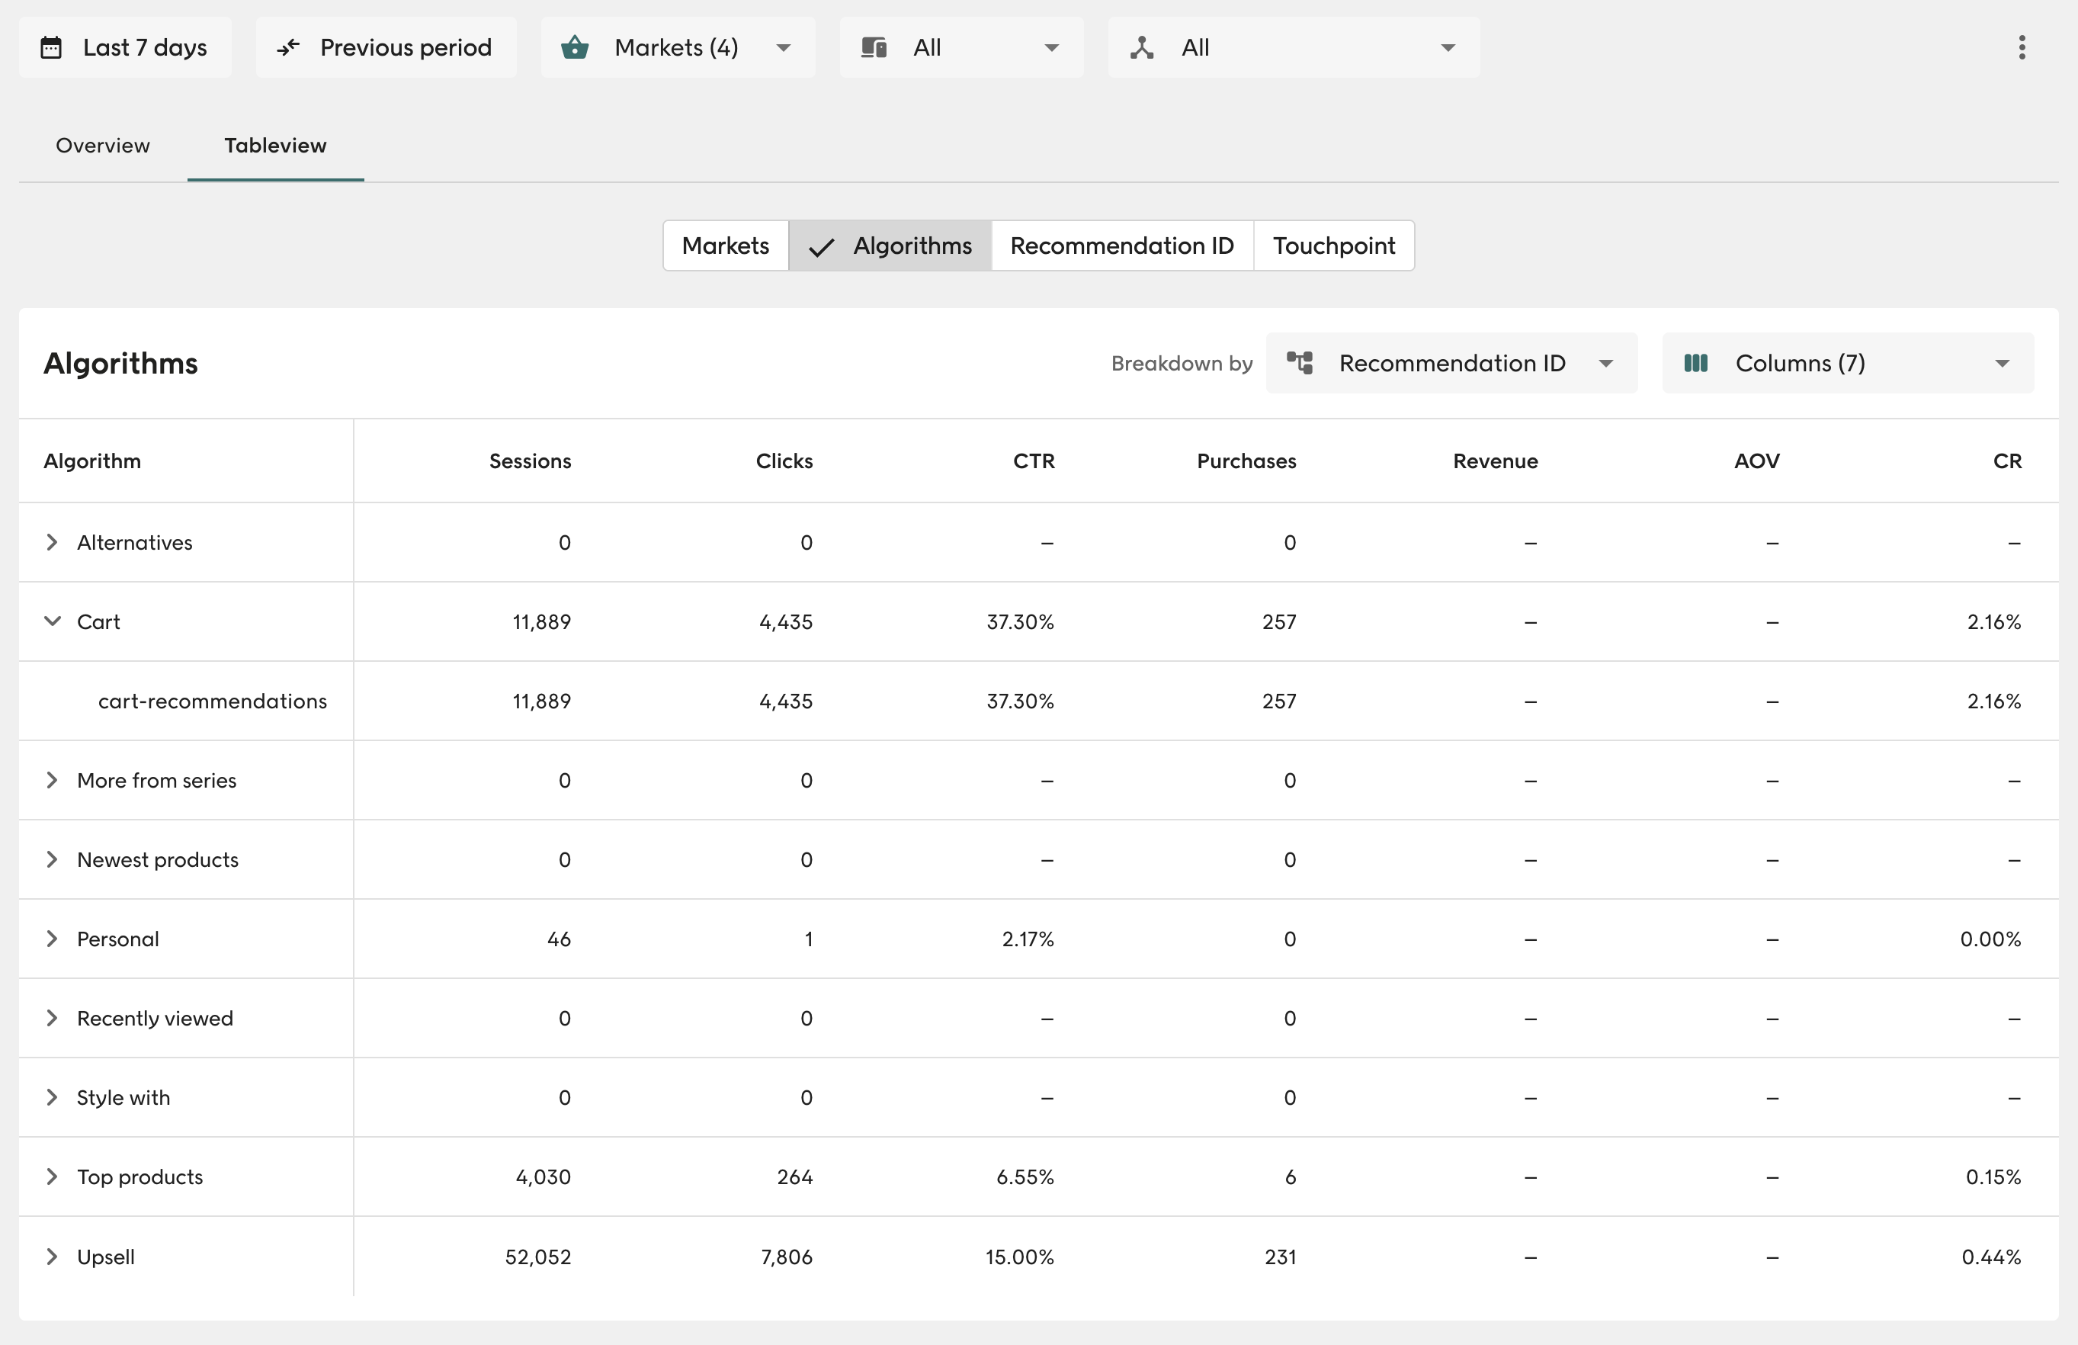This screenshot has width=2078, height=1345.
Task: Open the Columns (7) dropdown
Action: [1849, 362]
